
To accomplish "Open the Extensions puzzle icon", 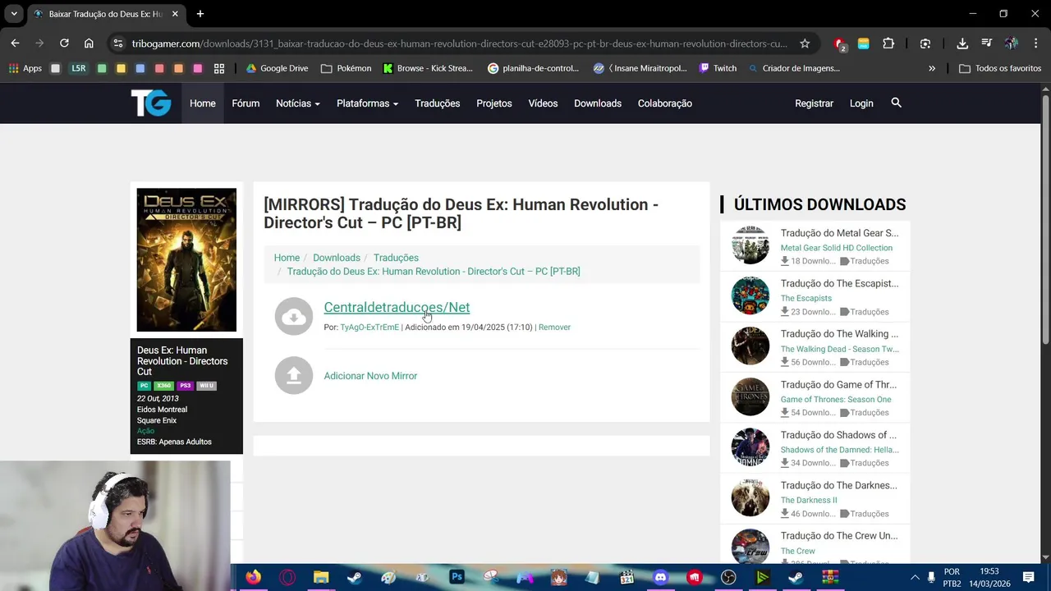I will pos(888,44).
